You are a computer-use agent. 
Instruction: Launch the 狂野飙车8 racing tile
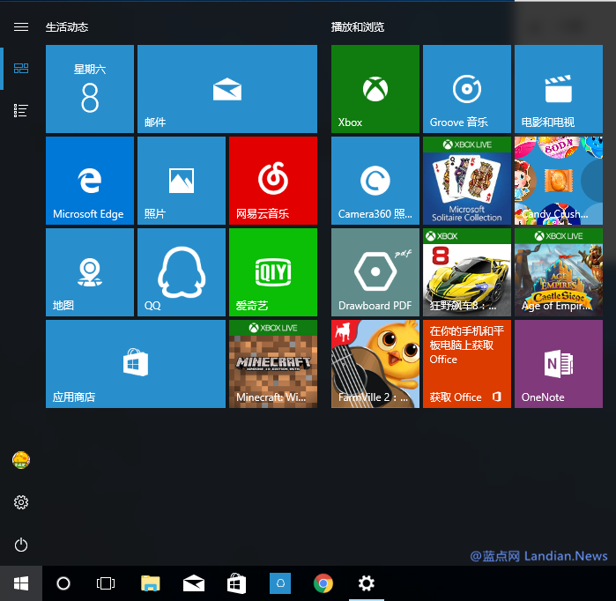(x=467, y=272)
